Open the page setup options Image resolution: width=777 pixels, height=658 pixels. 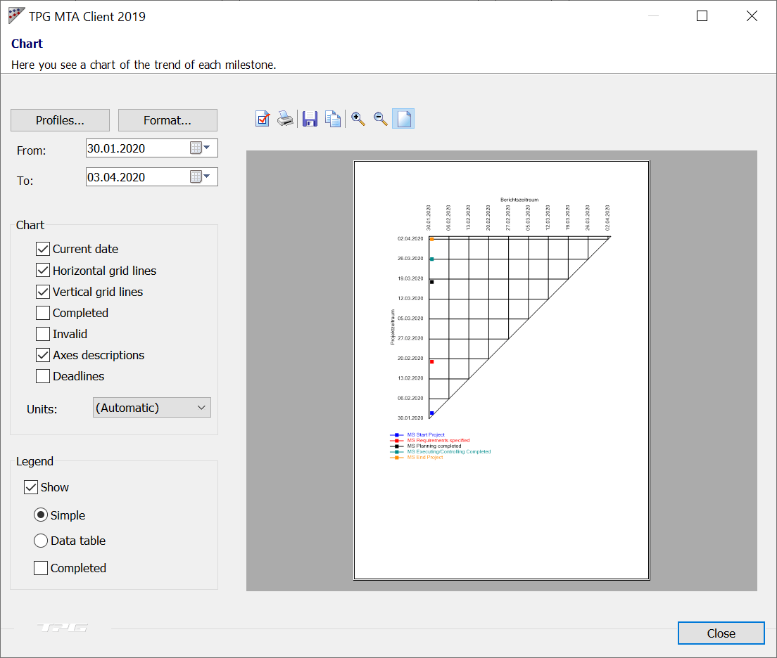coord(262,118)
